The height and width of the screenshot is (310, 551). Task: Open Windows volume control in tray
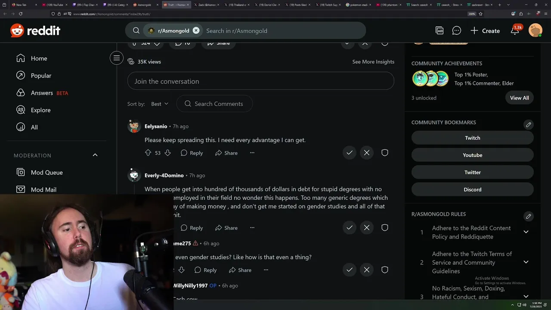524,305
